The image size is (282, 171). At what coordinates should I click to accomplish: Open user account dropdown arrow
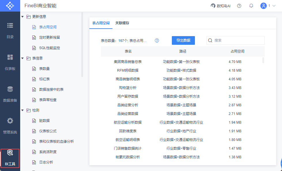pos(274,6)
